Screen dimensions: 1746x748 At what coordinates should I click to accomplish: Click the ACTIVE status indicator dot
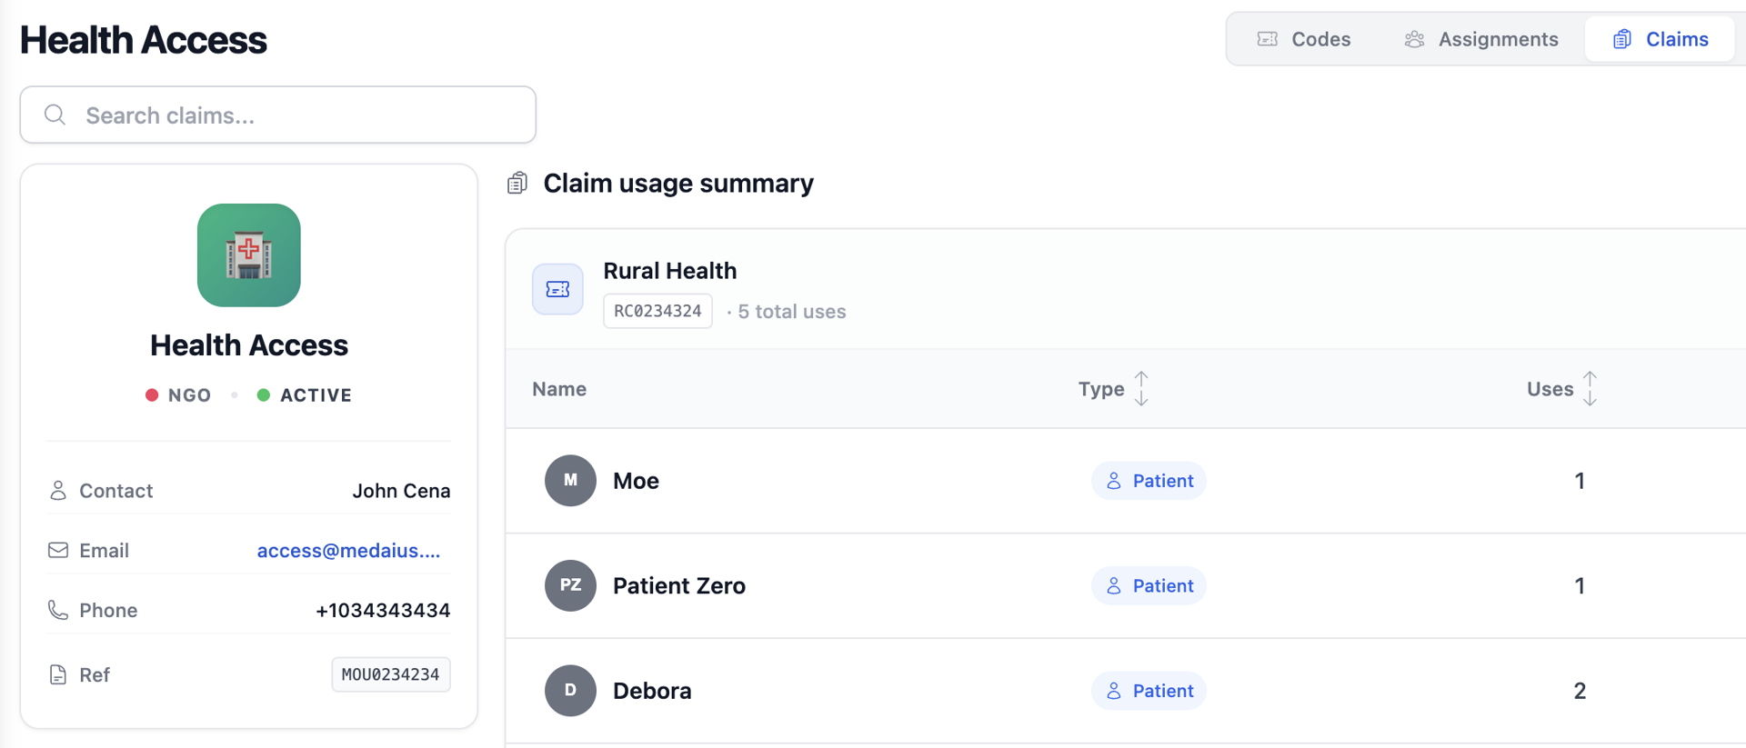click(264, 394)
